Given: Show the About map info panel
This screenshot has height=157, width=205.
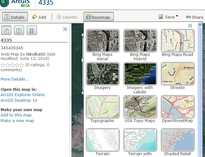Looking at the screenshot, I should point(7,30).
